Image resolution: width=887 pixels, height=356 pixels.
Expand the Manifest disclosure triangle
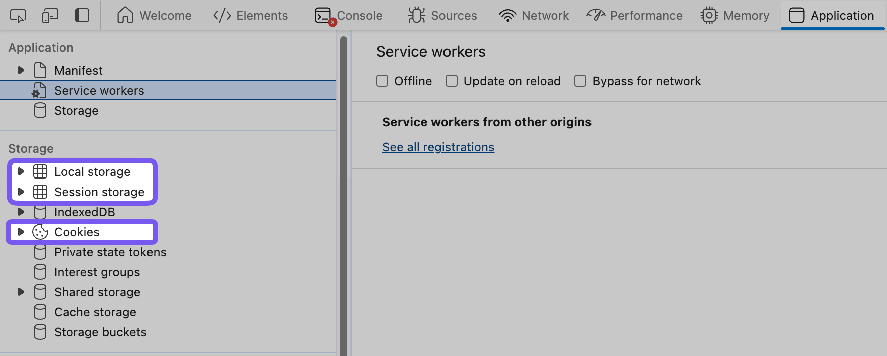click(x=21, y=71)
